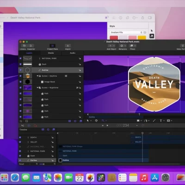This screenshot has height=185, width=185.
Task: Toggle the DEATH track checkbox in the timeline
Action: (20, 137)
